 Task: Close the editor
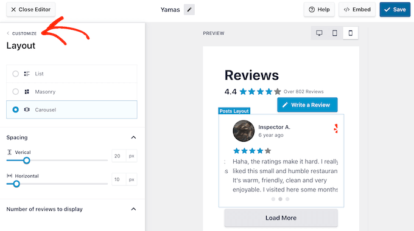[31, 10]
